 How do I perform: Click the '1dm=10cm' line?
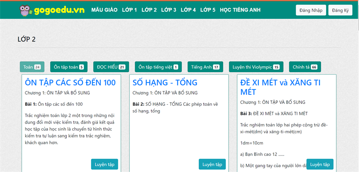pos(252,143)
